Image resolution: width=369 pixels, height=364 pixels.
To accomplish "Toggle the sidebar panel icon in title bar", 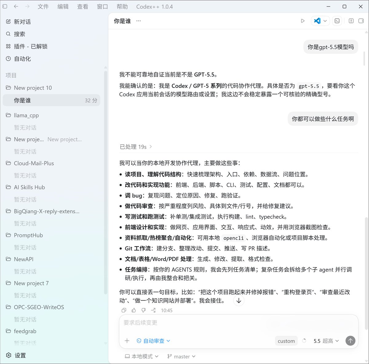I will (5, 6).
